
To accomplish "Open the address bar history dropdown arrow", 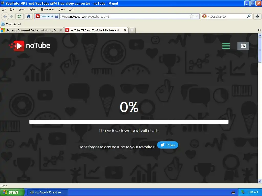I will click(x=197, y=16).
